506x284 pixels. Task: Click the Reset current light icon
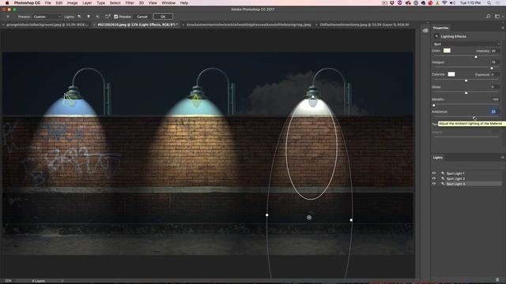[108, 17]
